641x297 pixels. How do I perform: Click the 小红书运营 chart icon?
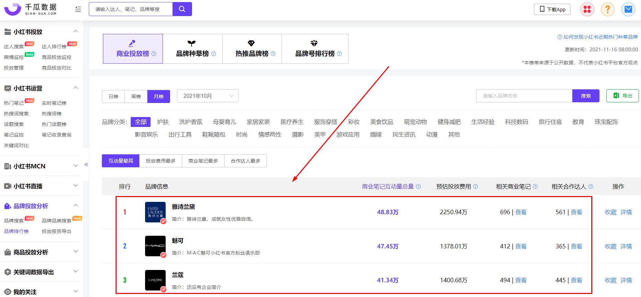coord(8,88)
